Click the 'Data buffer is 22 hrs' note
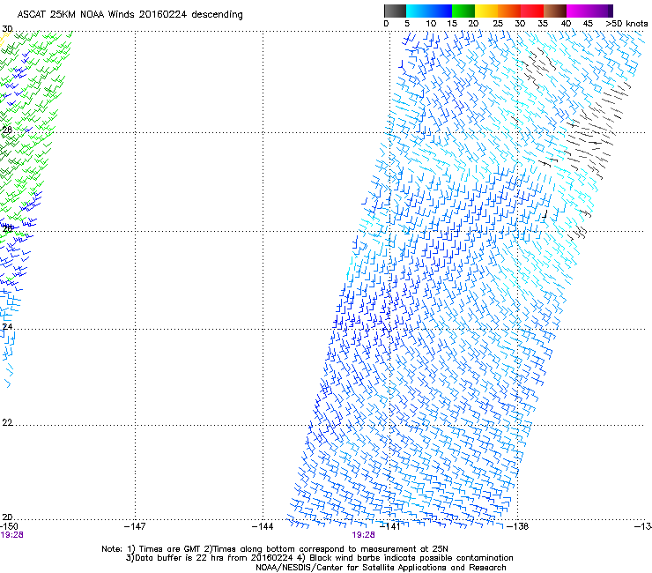This screenshot has width=652, height=573. pos(319,558)
